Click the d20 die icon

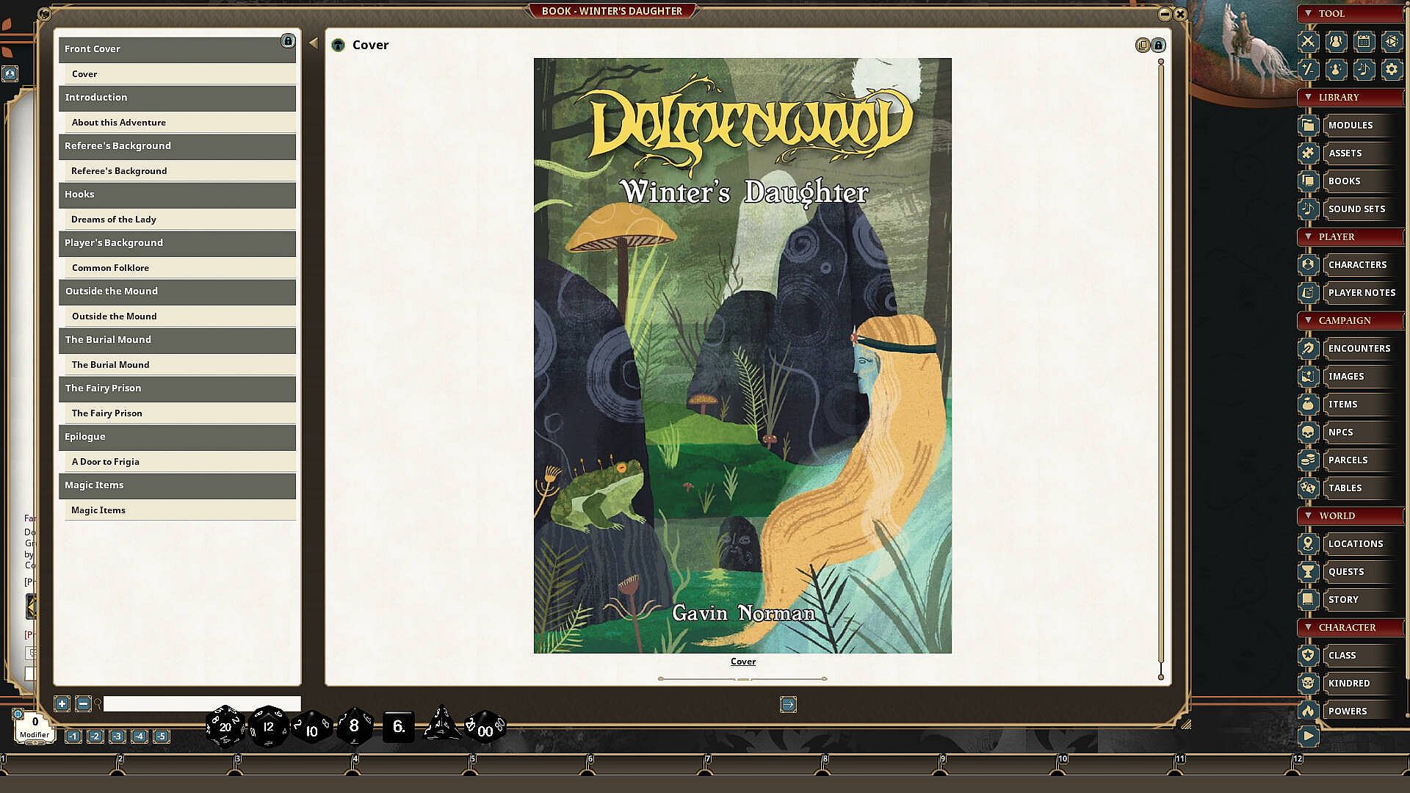(x=225, y=727)
